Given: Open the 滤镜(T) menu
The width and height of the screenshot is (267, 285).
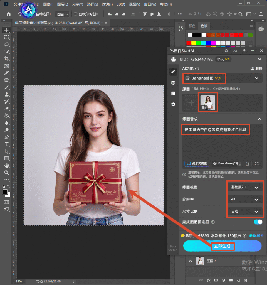Looking at the screenshot, I should click(x=107, y=4).
